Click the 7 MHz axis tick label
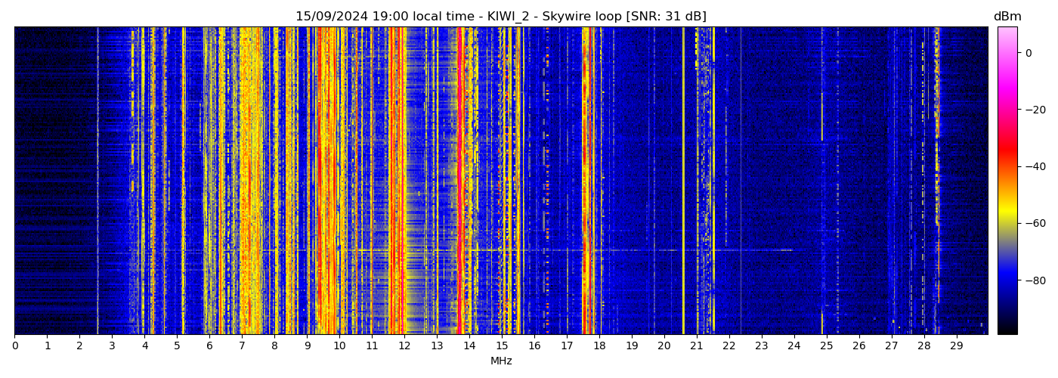Image resolution: width=1058 pixels, height=378 pixels. 242,345
